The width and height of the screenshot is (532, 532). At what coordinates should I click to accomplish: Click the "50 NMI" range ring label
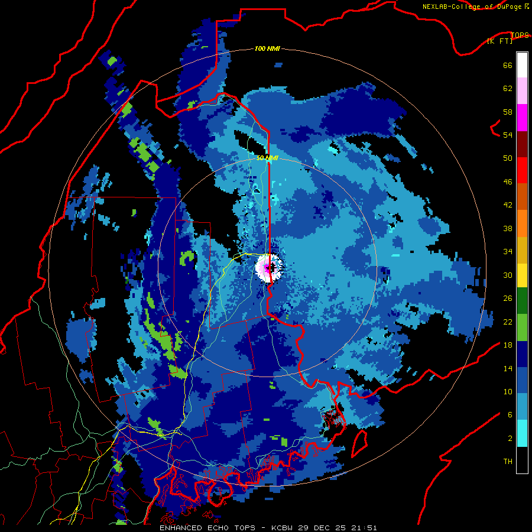[x=267, y=158]
